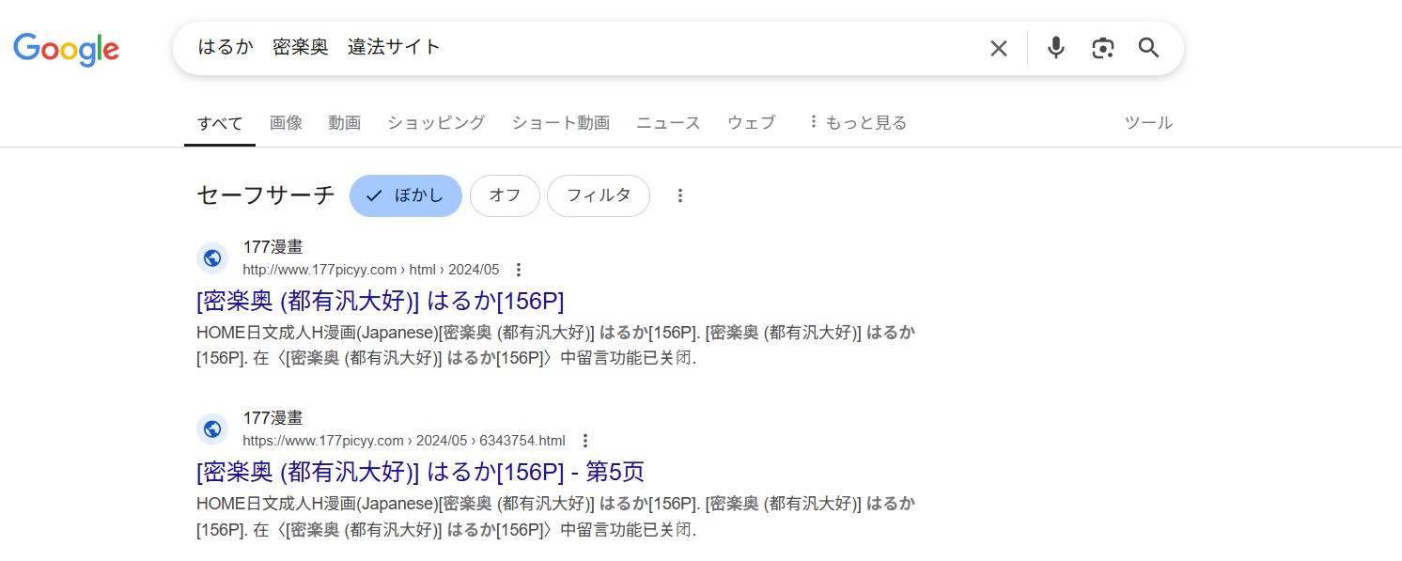The image size is (1402, 561).
Task: Open the SafeSearch options three-dot menu
Action: click(680, 195)
